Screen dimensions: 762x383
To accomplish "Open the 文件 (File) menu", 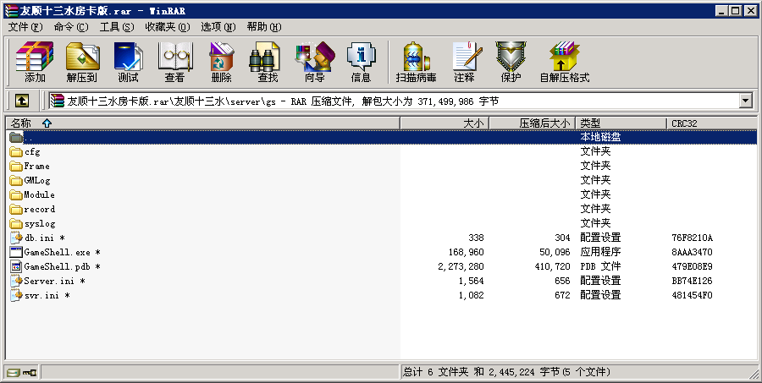I will 25,27.
